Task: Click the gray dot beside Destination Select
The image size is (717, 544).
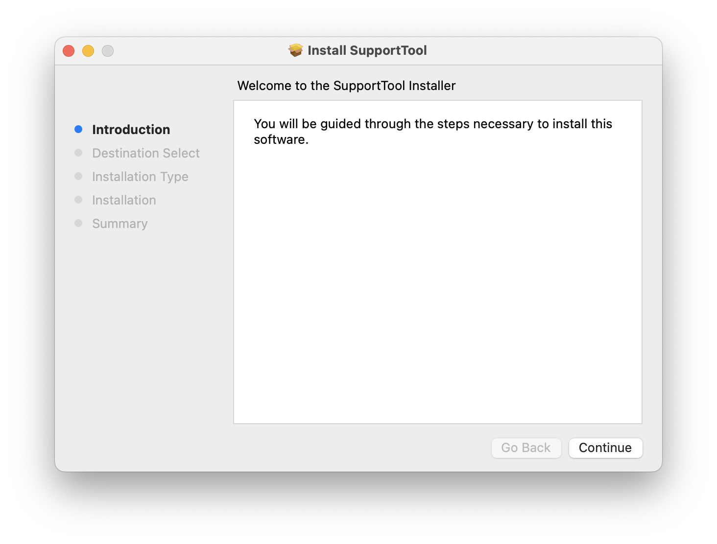Action: pos(79,153)
